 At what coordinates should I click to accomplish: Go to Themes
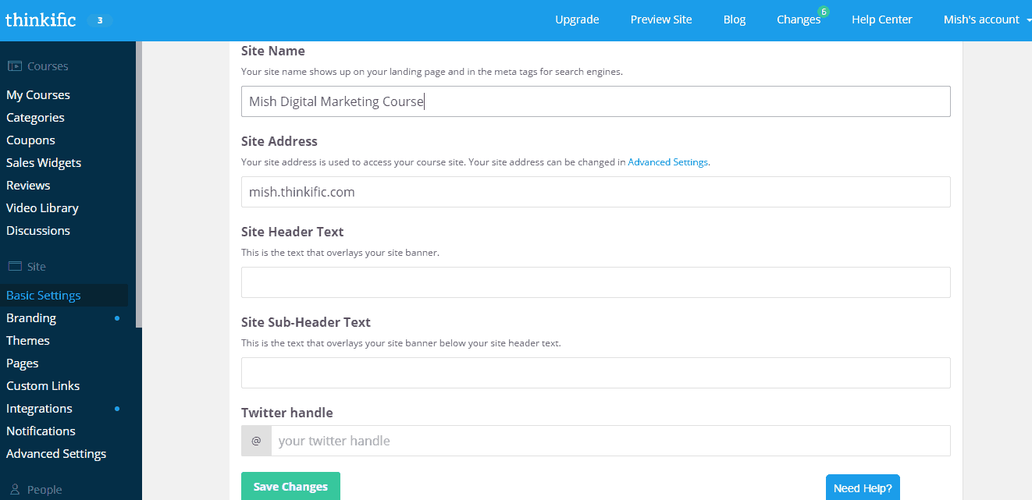click(x=28, y=341)
